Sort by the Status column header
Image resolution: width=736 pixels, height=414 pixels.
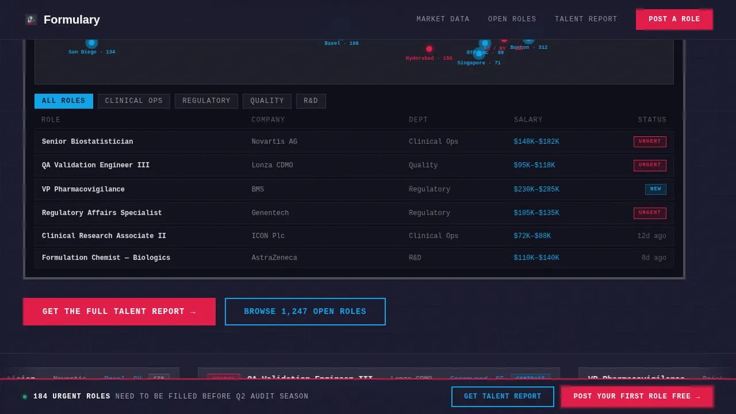pos(652,120)
